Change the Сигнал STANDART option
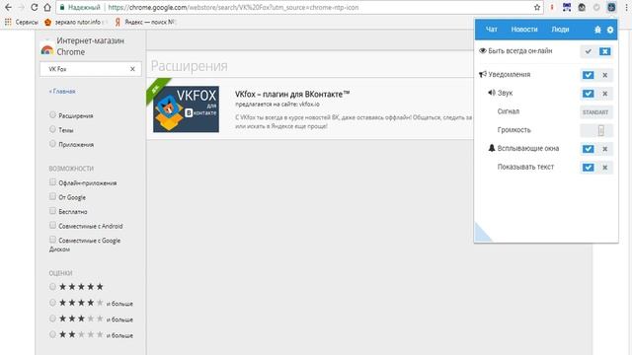This screenshot has height=355, width=632. click(x=595, y=112)
